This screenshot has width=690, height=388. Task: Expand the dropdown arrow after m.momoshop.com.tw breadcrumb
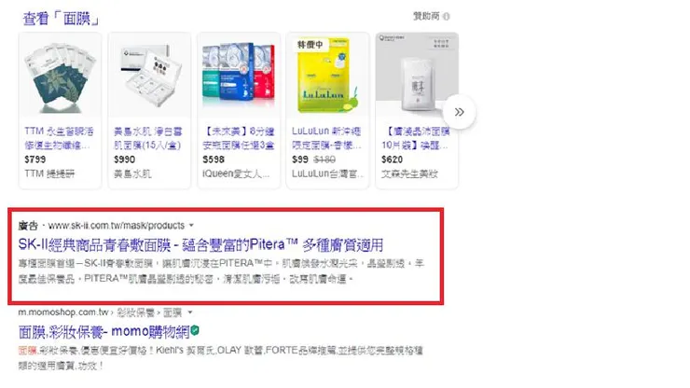[190, 312]
